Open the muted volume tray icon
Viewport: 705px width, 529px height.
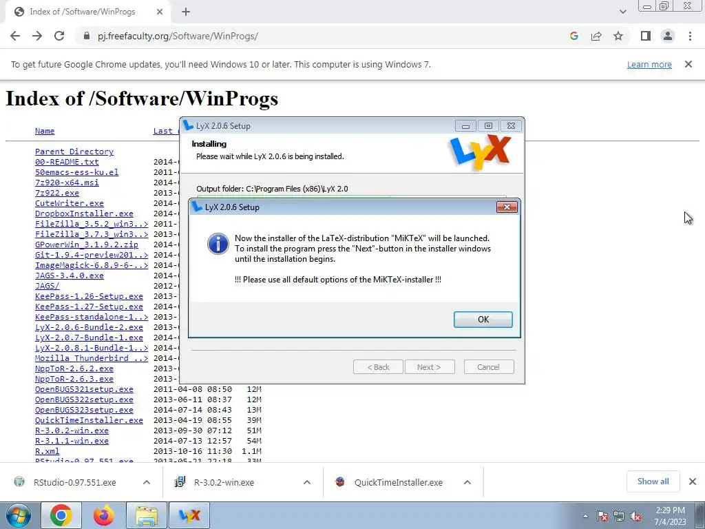[x=635, y=517]
